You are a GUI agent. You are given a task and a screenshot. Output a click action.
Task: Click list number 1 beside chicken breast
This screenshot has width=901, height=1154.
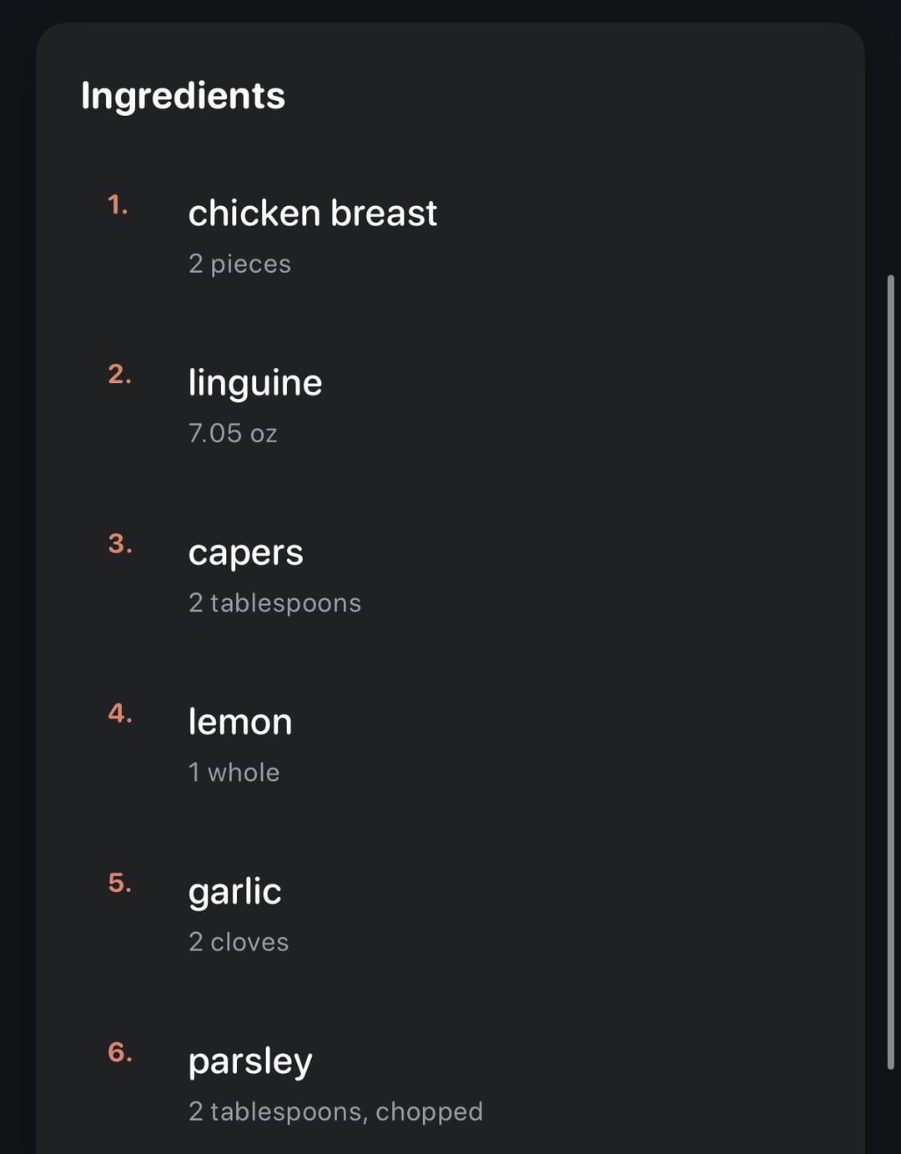pyautogui.click(x=118, y=205)
